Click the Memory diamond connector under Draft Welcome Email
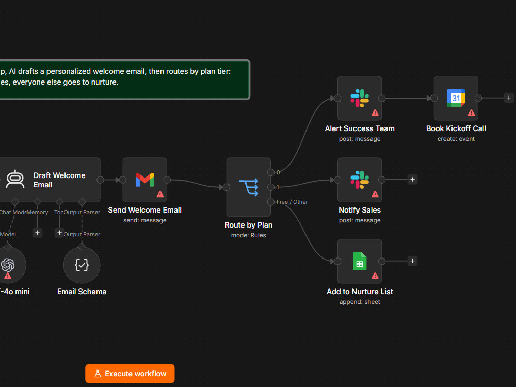This screenshot has width=516, height=387. tap(37, 202)
